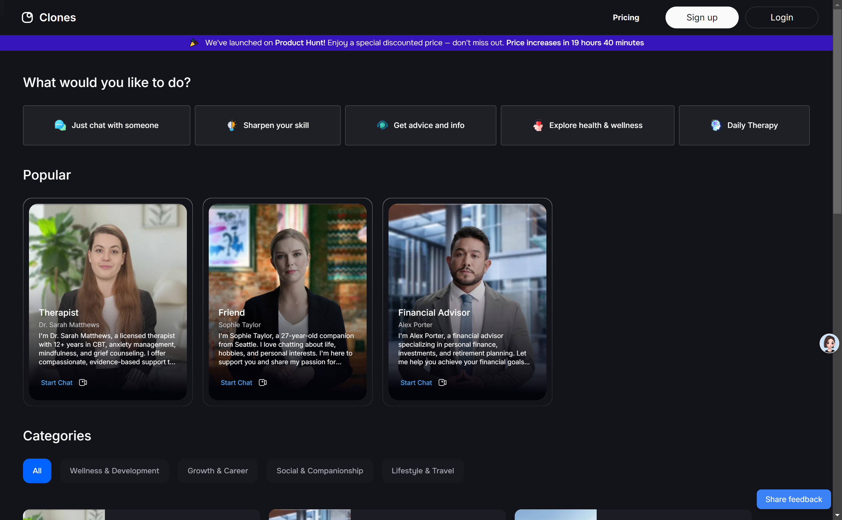
Task: Click the video call icon on Therapist card
Action: click(x=83, y=382)
